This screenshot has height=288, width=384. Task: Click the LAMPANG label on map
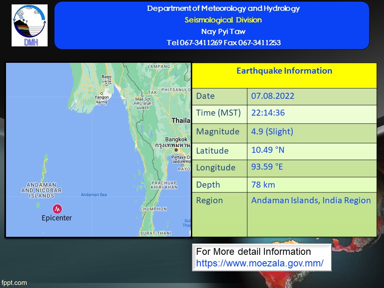(x=159, y=66)
